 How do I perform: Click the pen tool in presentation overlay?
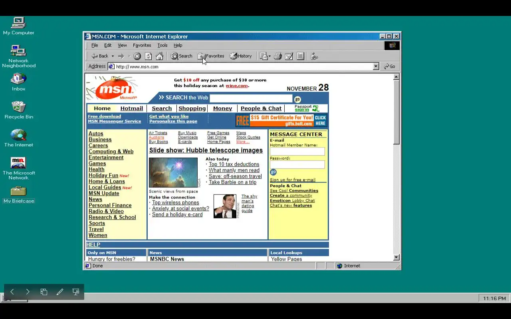60,292
